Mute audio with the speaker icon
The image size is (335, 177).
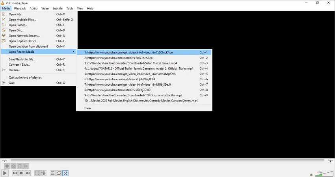[x=311, y=175]
